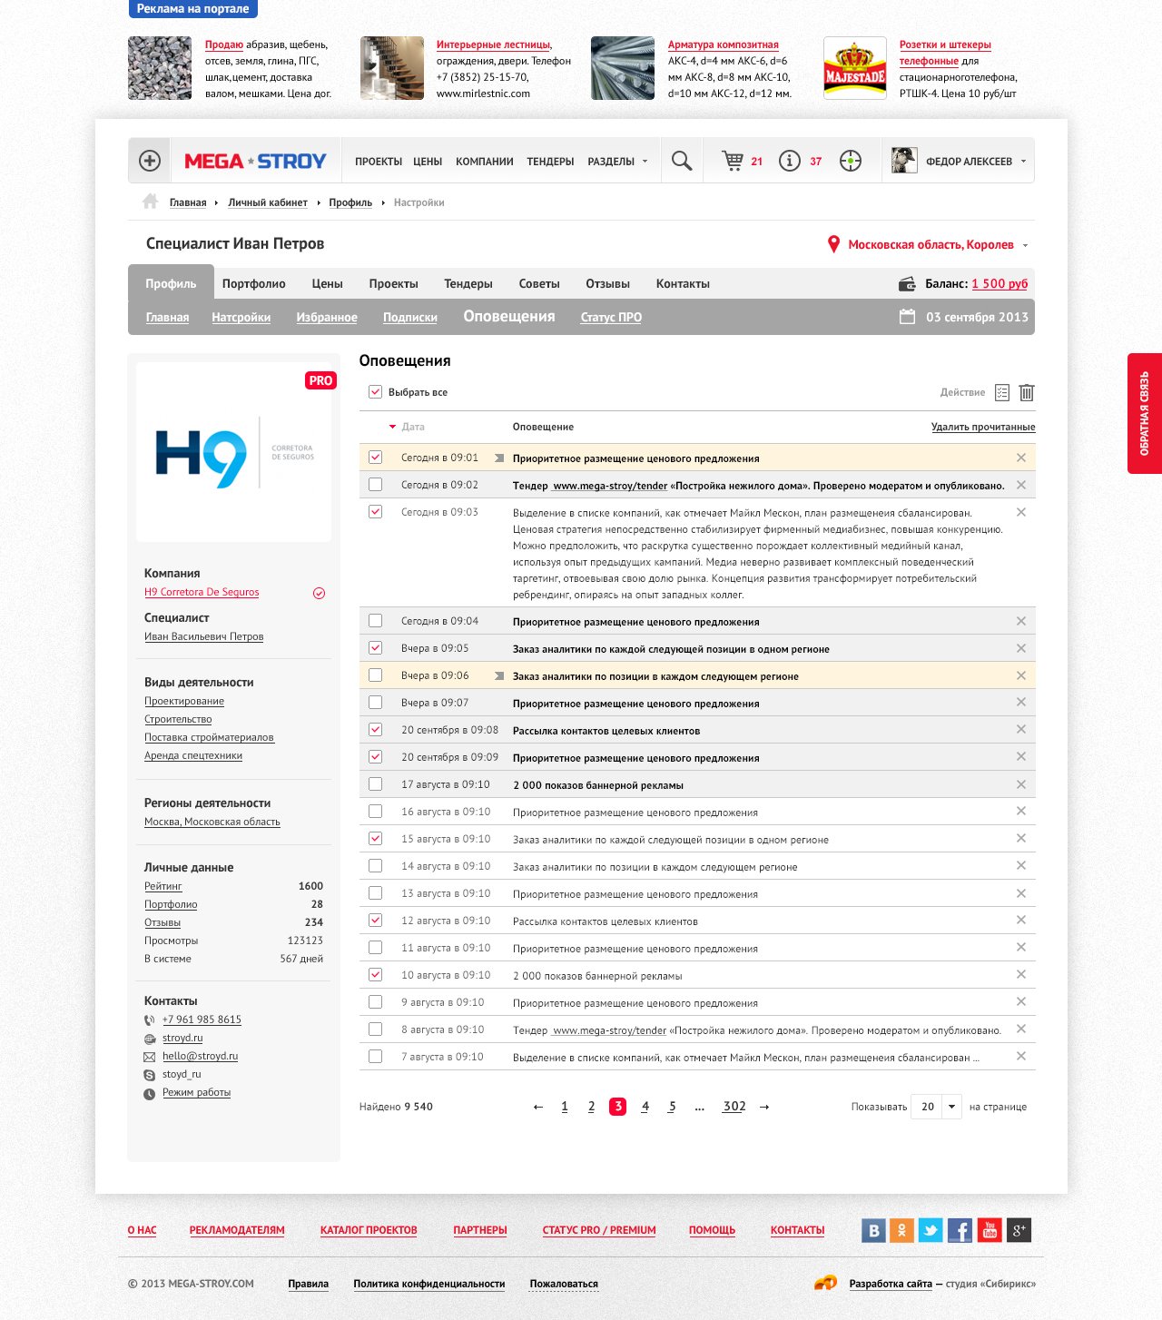
Task: Click the home icon in breadcrumbs
Action: [150, 202]
